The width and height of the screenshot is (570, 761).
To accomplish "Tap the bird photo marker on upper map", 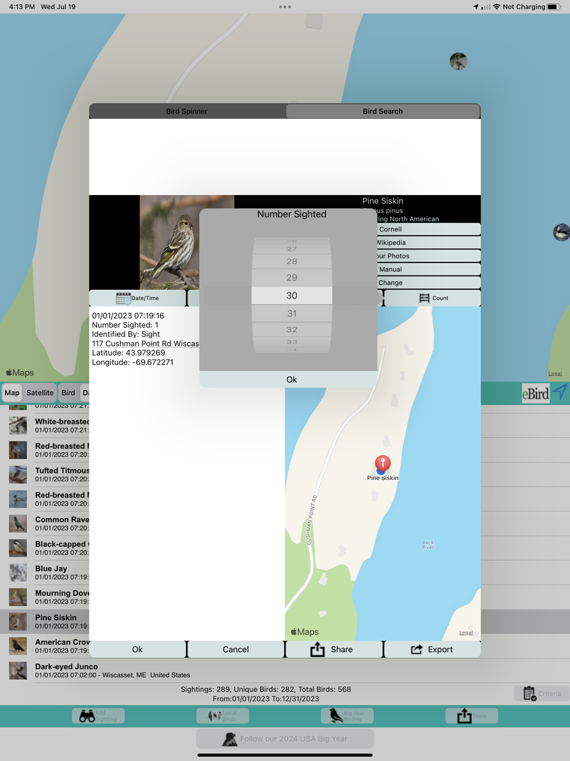I will click(x=458, y=61).
